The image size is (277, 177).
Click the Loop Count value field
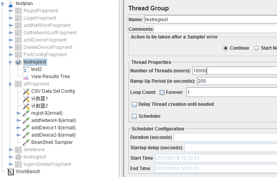231,92
